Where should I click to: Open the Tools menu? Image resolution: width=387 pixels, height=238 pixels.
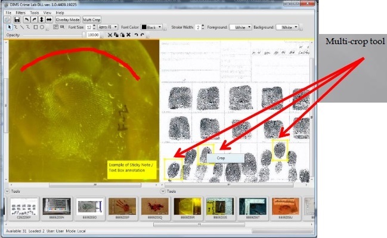35,13
